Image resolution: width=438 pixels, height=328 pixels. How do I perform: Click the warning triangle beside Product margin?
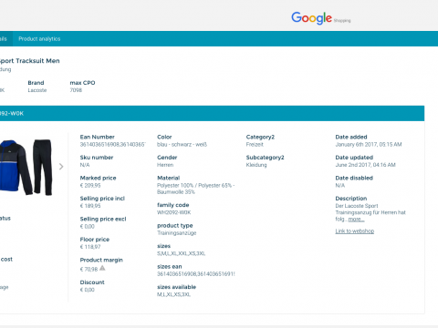coord(102,268)
